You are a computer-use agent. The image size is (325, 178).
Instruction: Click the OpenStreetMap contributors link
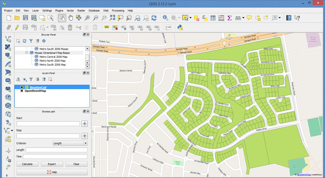(303, 175)
